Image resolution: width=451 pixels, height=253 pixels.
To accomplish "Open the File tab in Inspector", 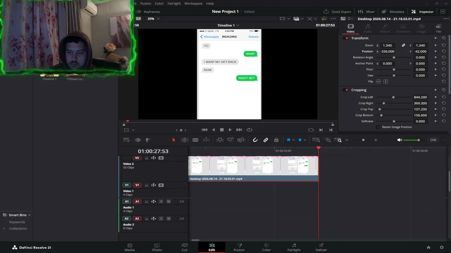I will (x=438, y=29).
